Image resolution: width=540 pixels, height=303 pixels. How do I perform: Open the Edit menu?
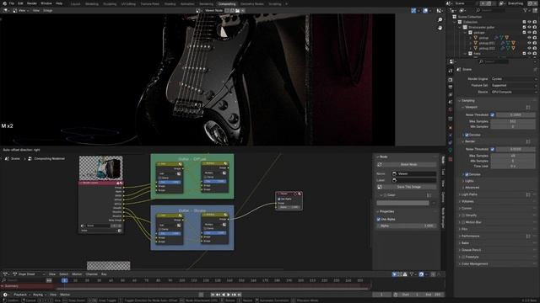pyautogui.click(x=20, y=3)
